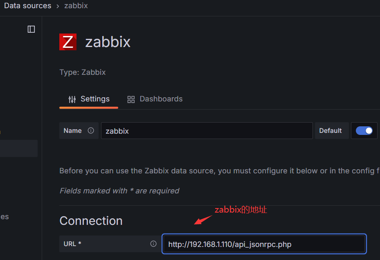Switch to the Settings tab label
This screenshot has width=380, height=260.
click(x=95, y=99)
